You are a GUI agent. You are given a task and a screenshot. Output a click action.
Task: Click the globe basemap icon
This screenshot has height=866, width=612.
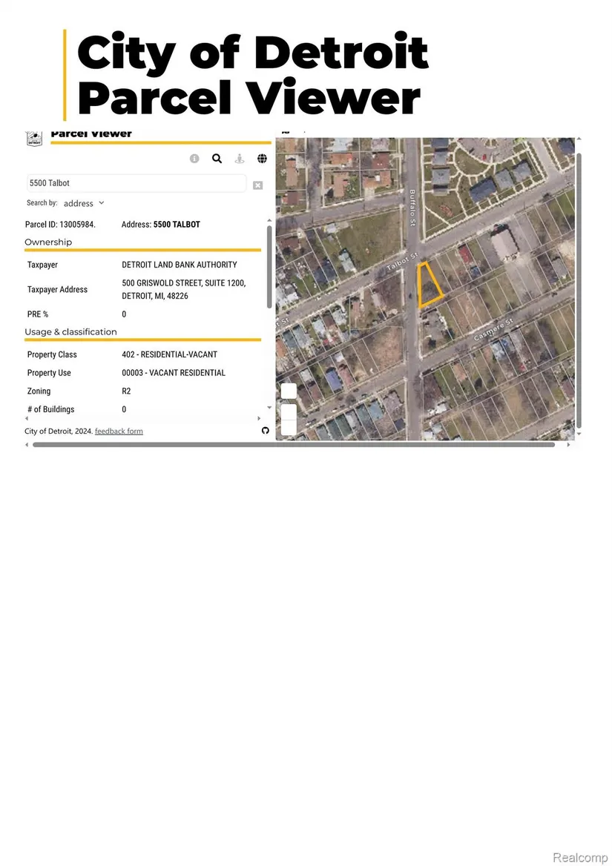[x=262, y=159]
